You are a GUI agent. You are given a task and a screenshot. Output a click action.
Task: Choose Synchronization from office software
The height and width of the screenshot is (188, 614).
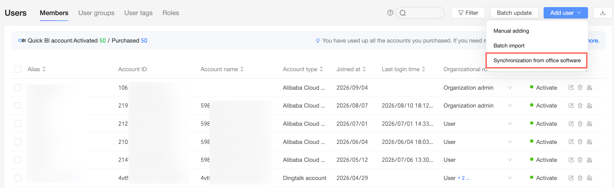coord(537,60)
